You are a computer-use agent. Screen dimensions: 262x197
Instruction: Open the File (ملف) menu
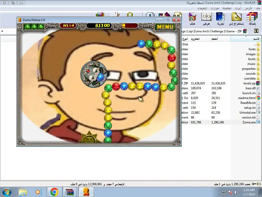pyautogui.click(x=258, y=8)
